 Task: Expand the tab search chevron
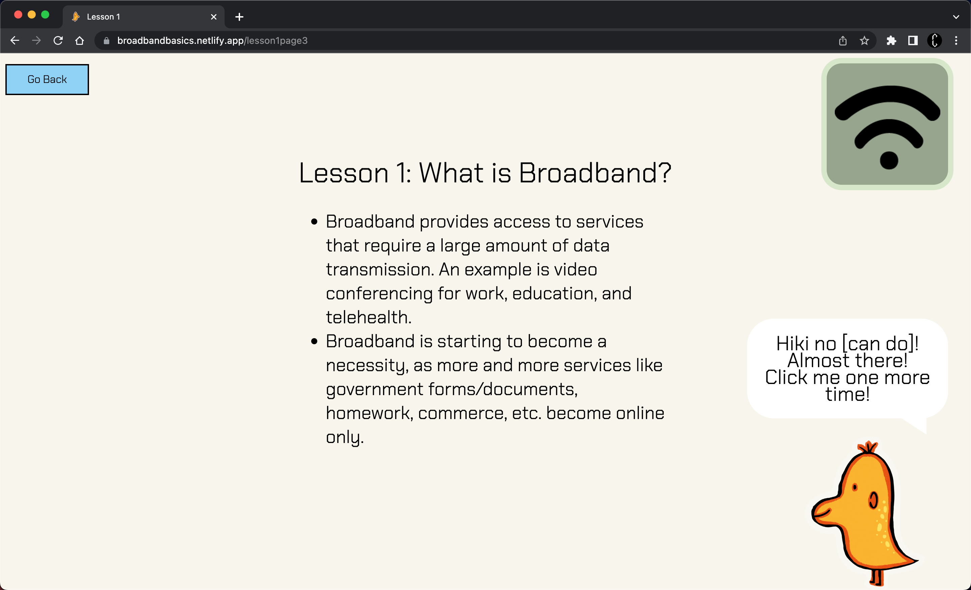click(956, 17)
